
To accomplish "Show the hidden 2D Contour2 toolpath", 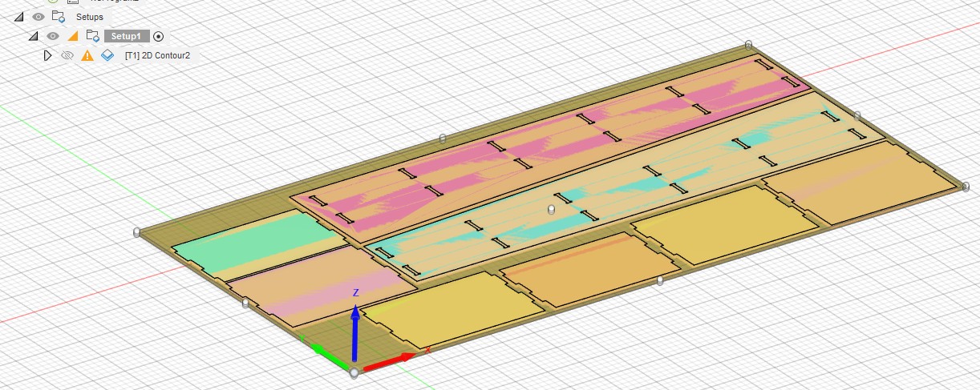I will click(67, 55).
